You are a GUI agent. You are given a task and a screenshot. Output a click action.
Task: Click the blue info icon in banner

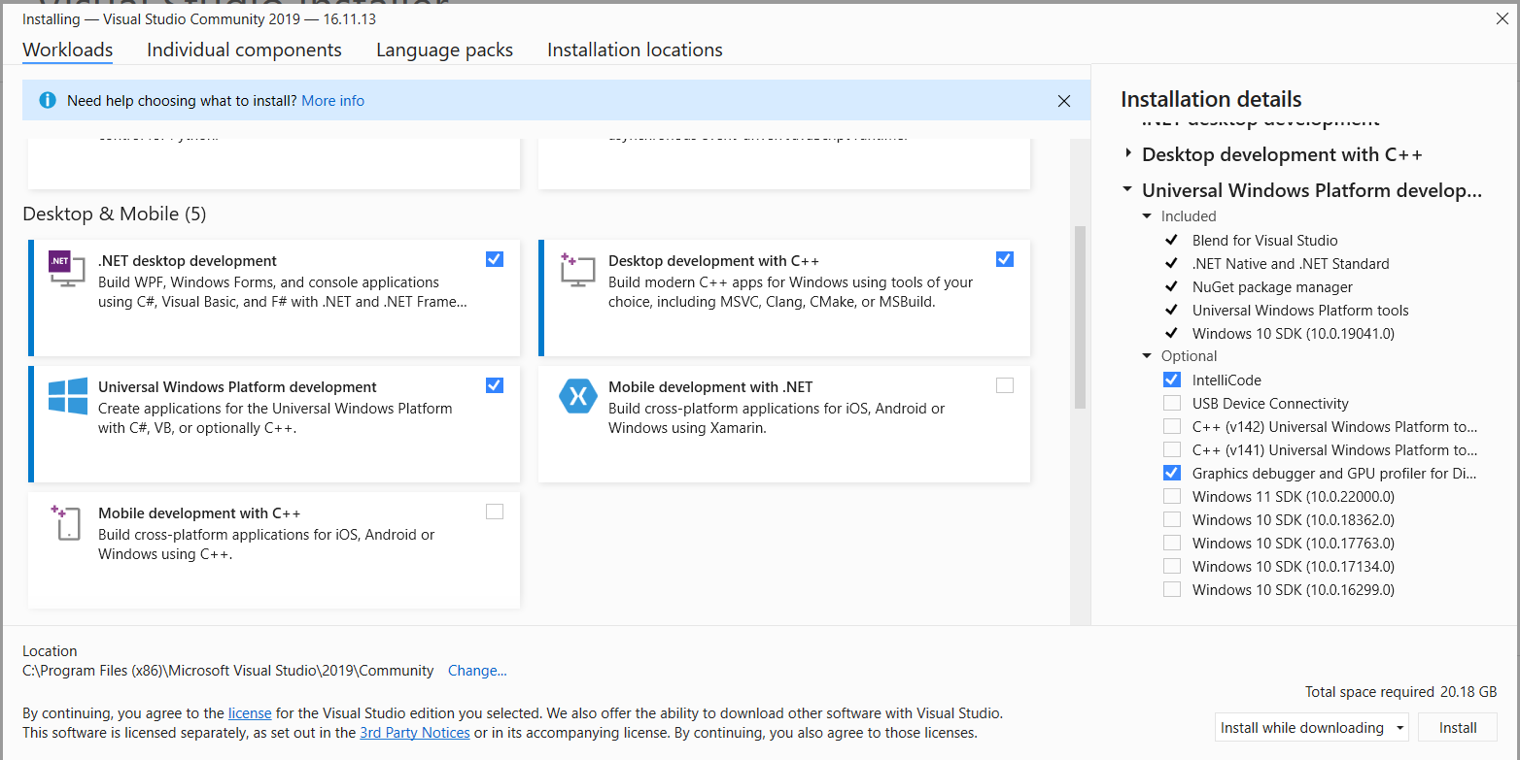[48, 100]
